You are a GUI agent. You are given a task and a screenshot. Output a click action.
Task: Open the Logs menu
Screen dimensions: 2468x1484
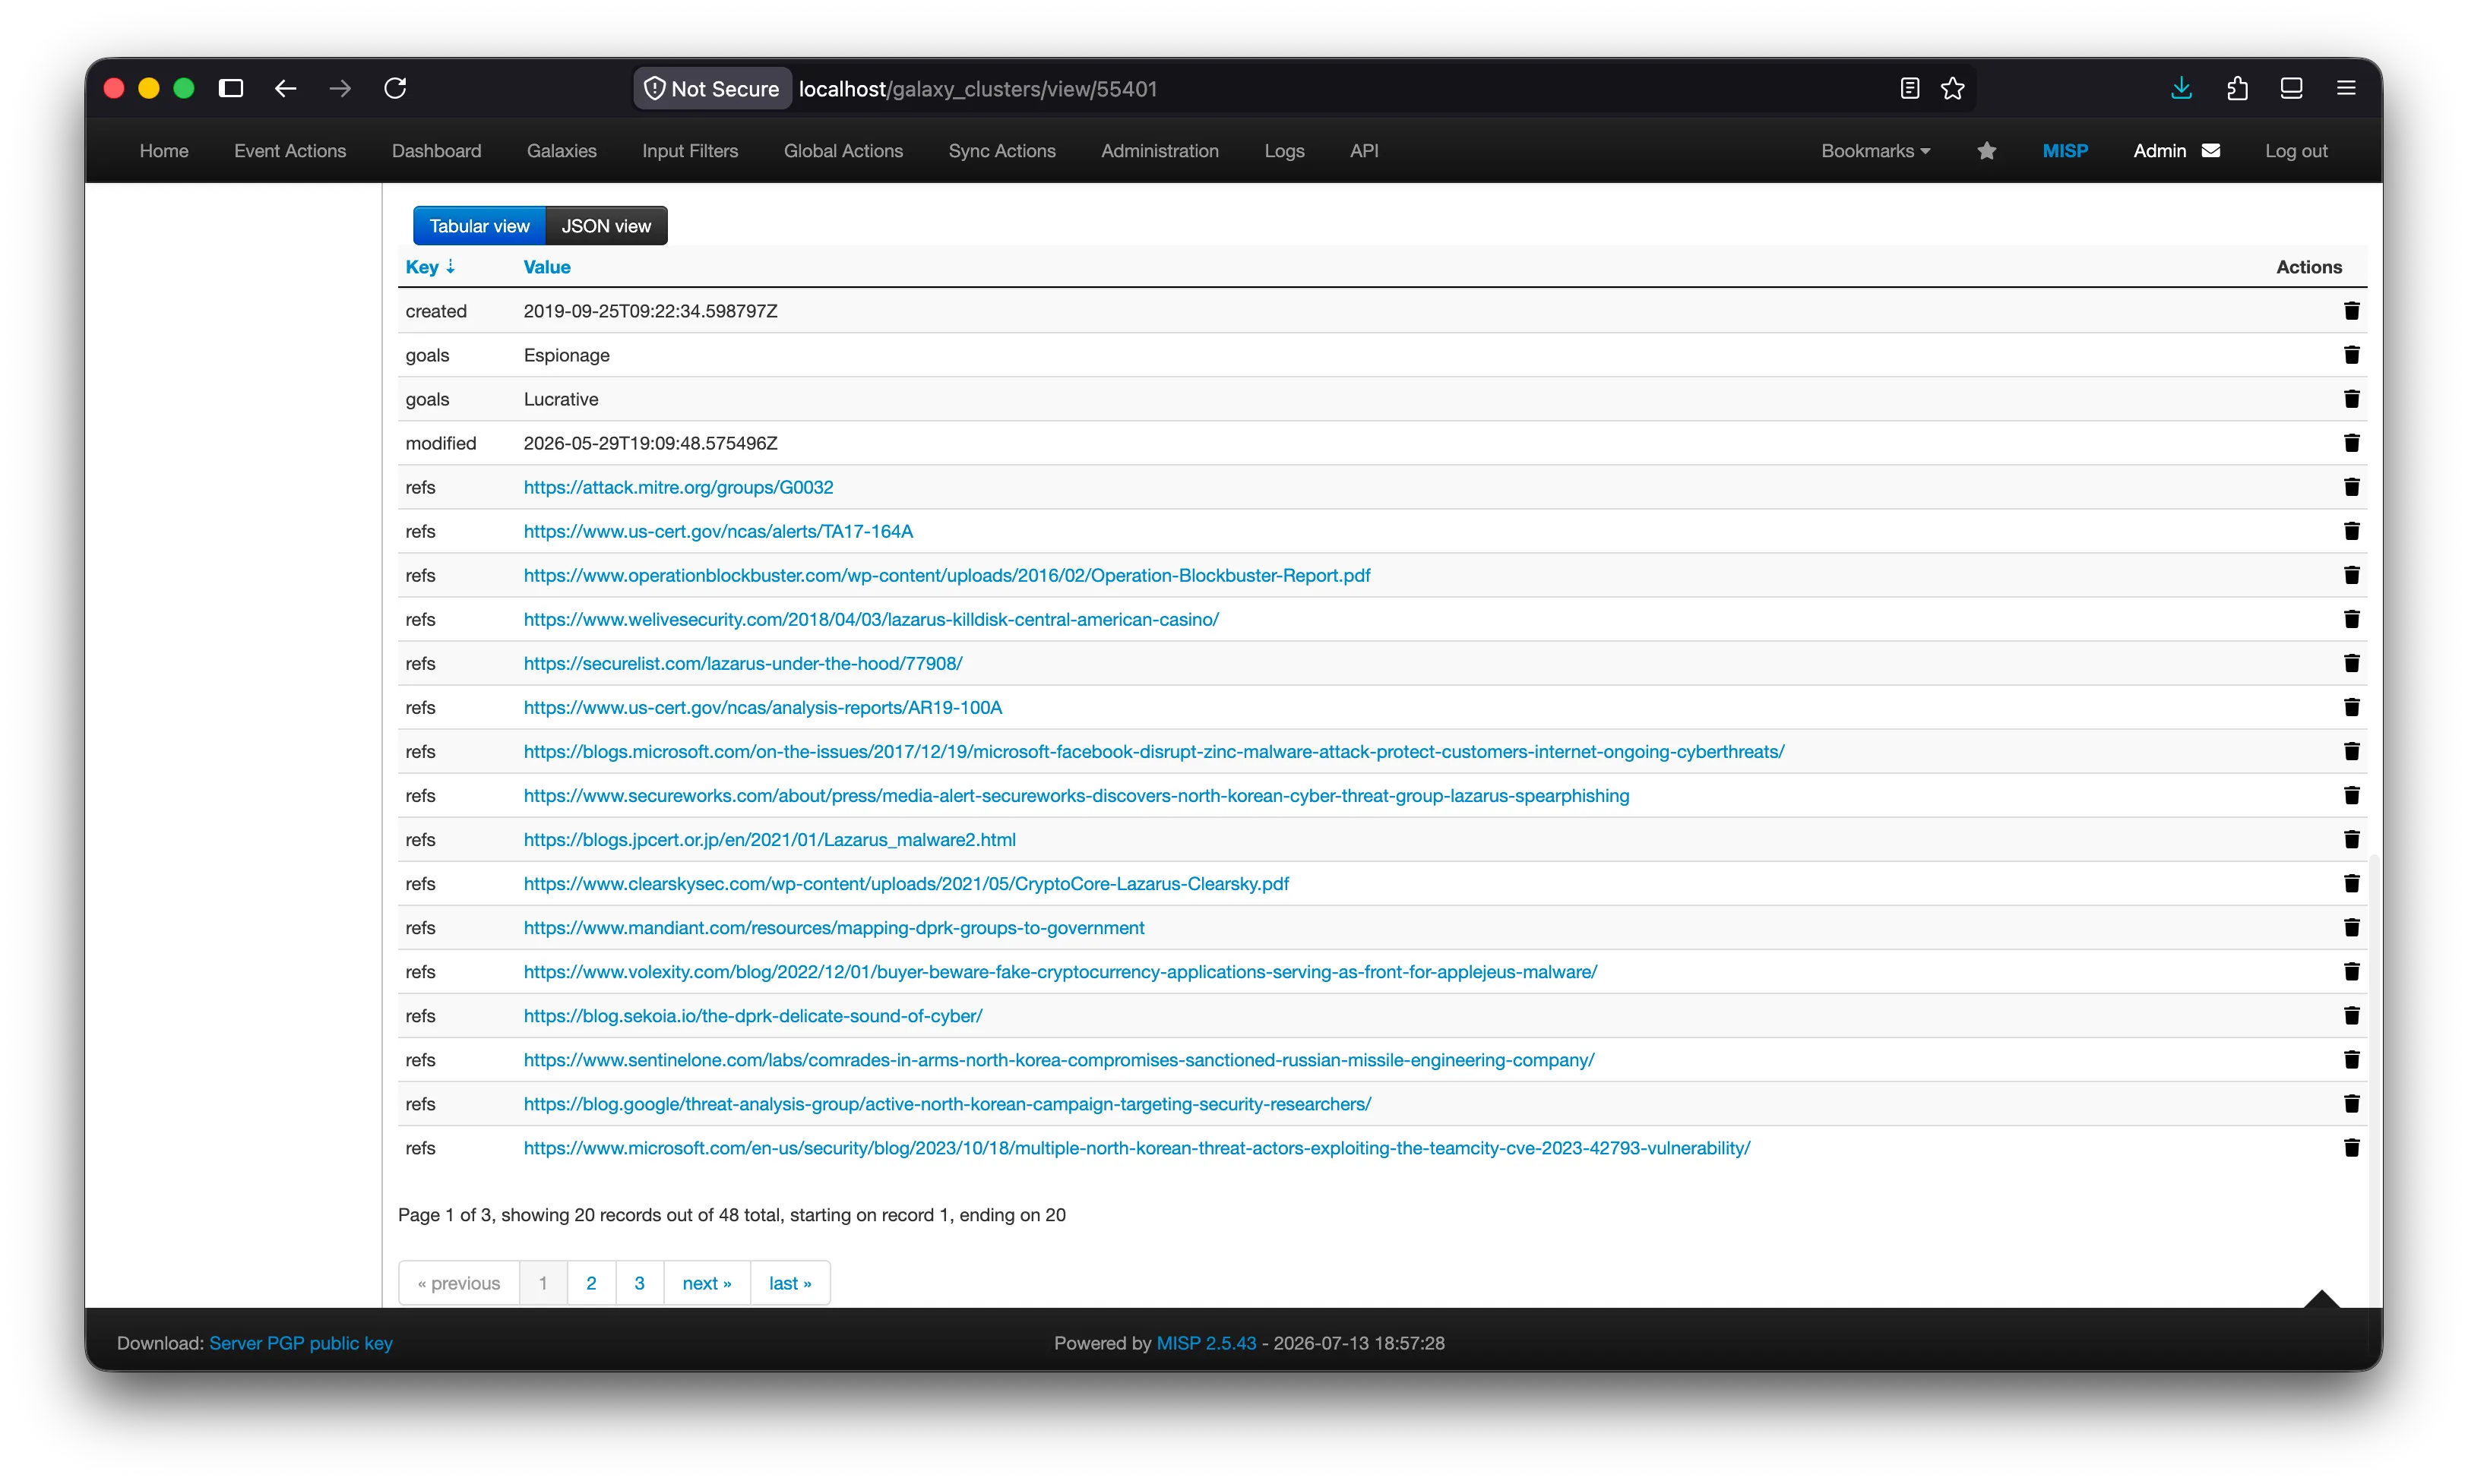point(1283,150)
